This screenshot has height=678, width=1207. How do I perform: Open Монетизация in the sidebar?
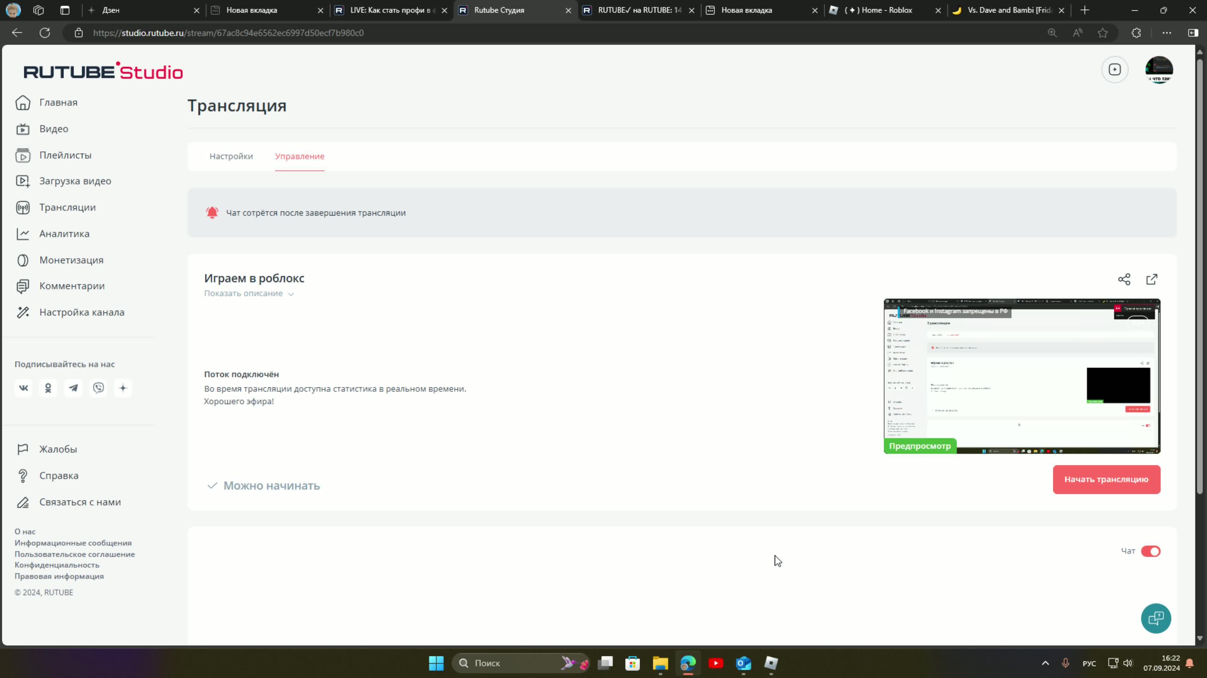tap(71, 260)
